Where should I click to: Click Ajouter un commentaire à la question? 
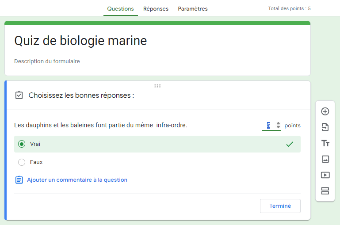77,180
